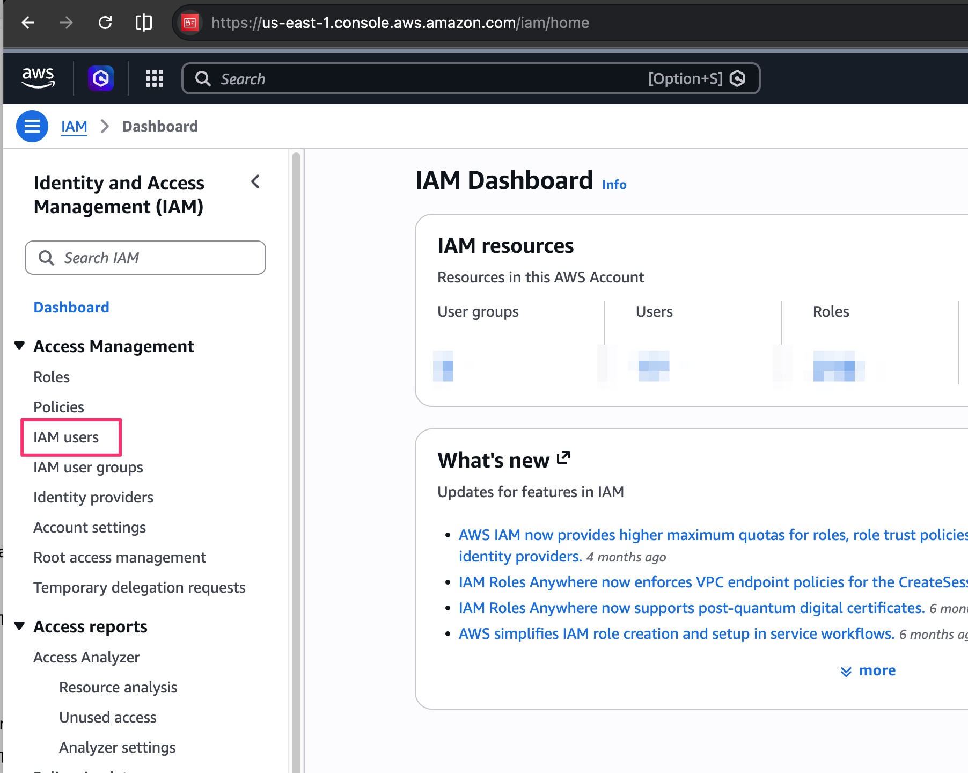Screen dimensions: 968x773
Task: Click the Users resource count
Action: pos(654,366)
